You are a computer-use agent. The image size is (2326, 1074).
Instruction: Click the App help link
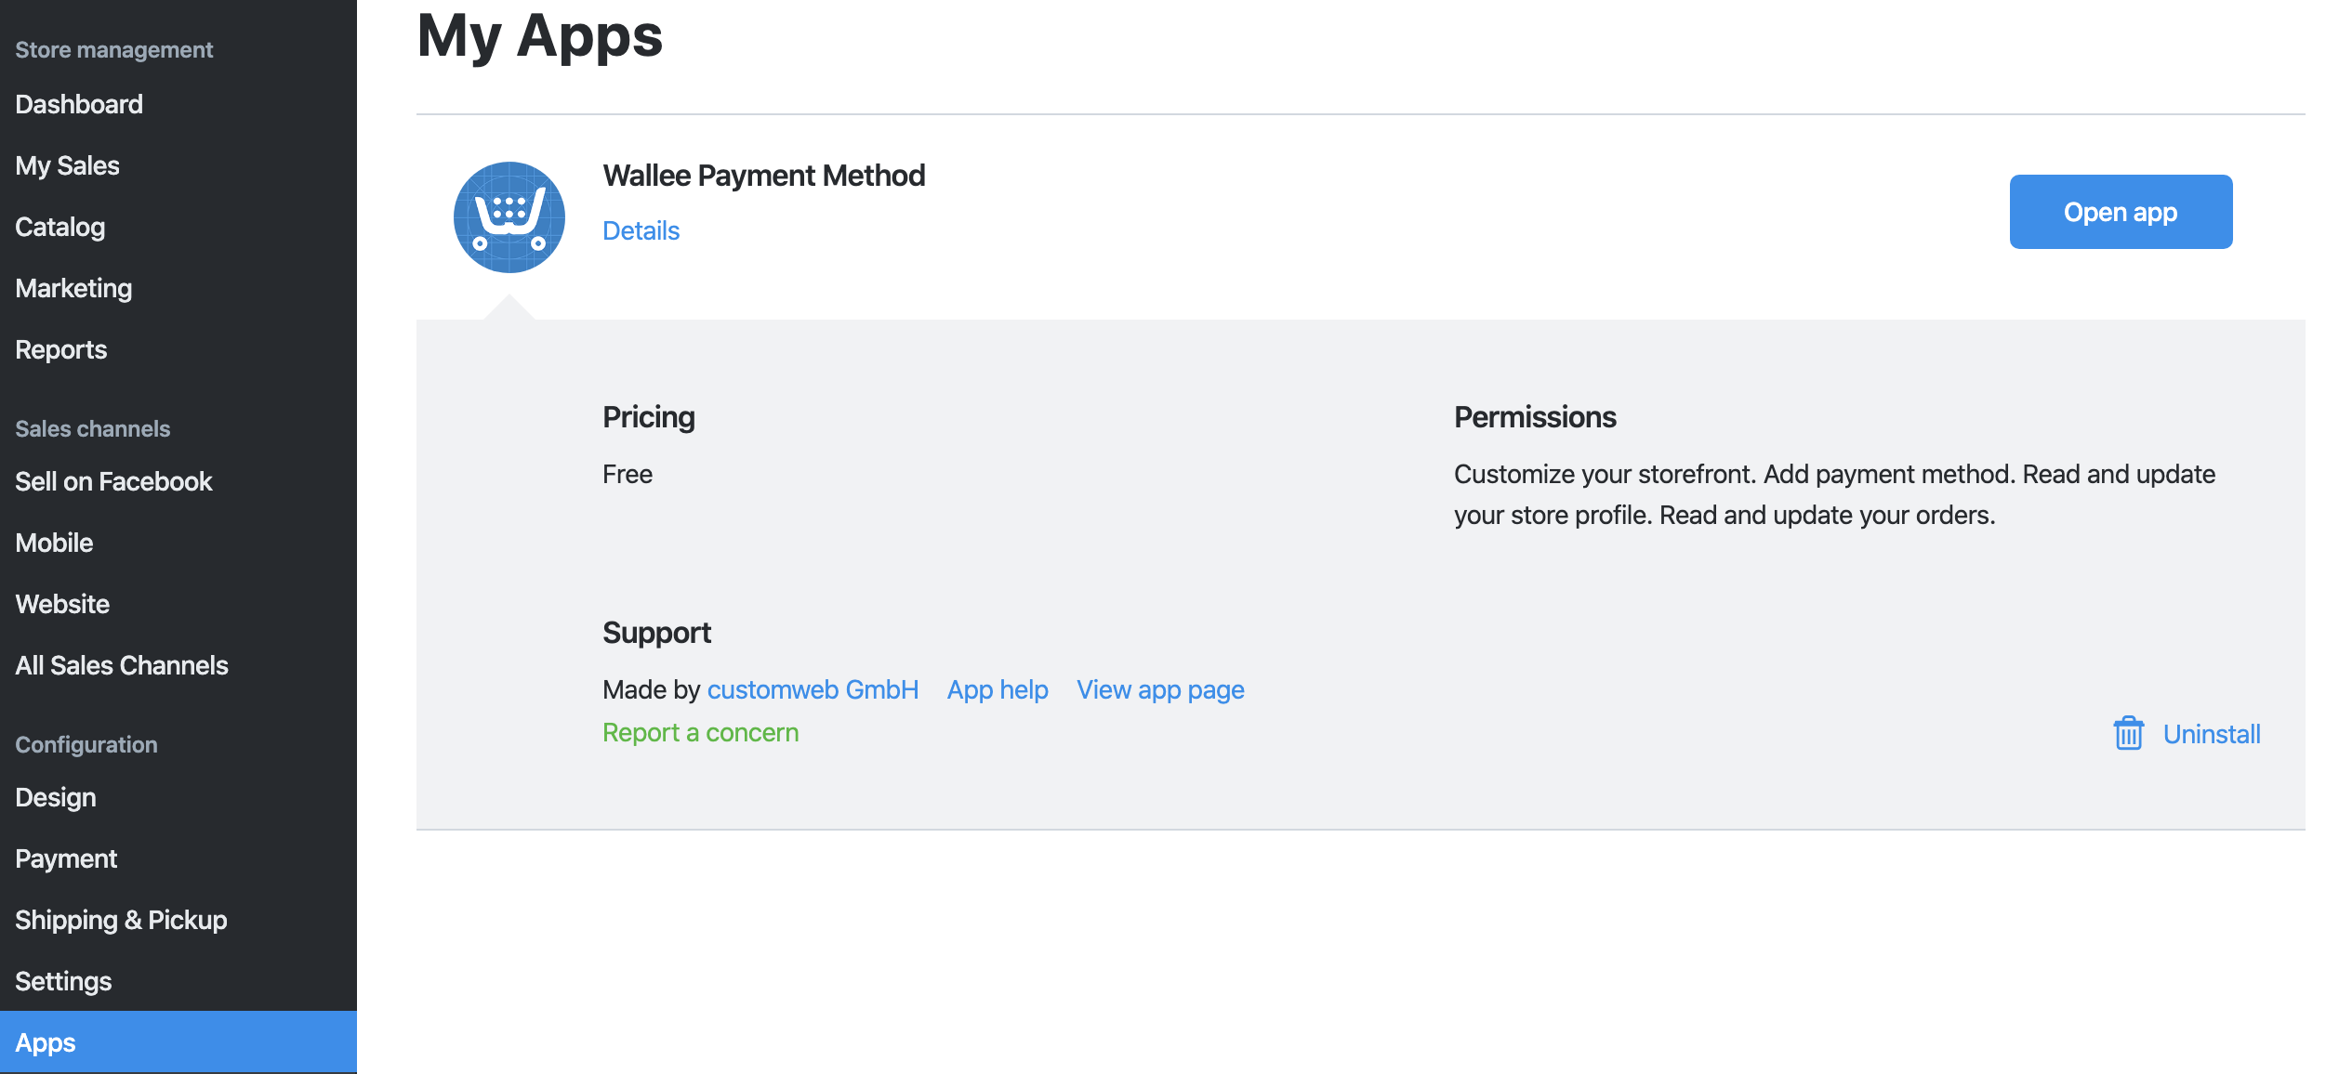coord(997,689)
